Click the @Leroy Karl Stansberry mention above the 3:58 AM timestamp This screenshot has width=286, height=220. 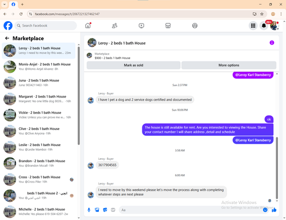point(253,140)
